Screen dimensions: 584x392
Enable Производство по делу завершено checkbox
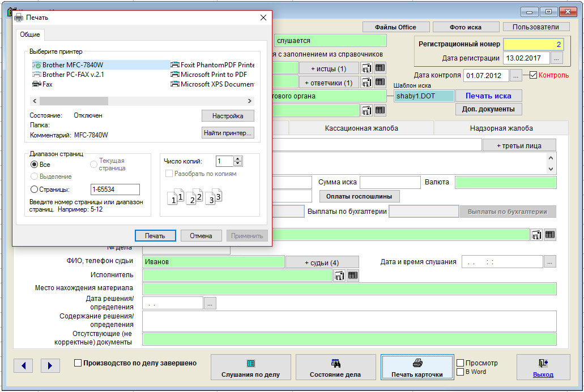click(x=78, y=363)
